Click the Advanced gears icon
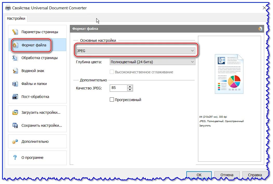273x184 pixels. click(15, 141)
